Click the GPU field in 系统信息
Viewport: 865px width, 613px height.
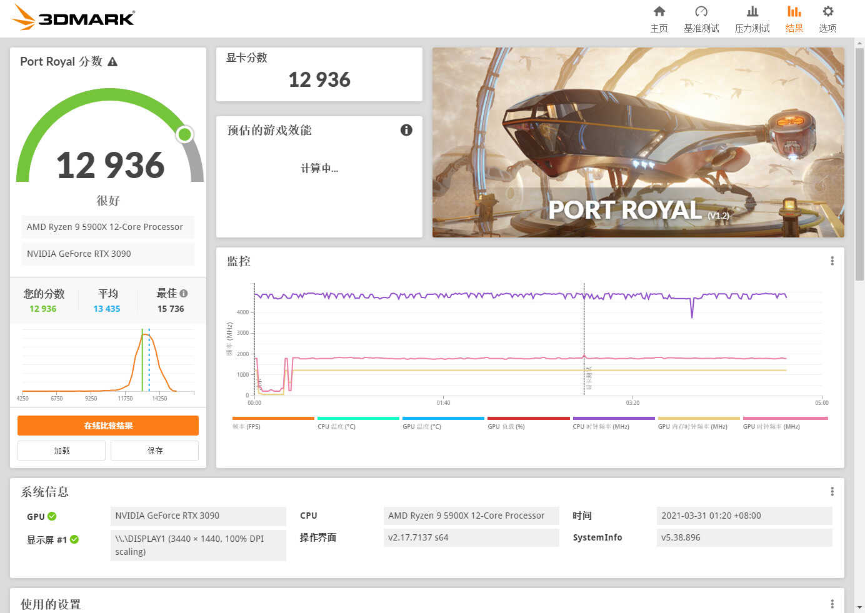[x=198, y=516]
